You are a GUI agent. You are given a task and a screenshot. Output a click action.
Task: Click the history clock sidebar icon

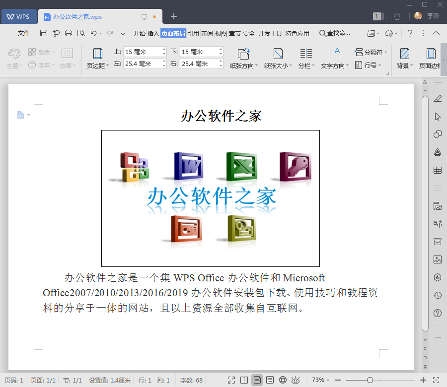tap(437, 295)
